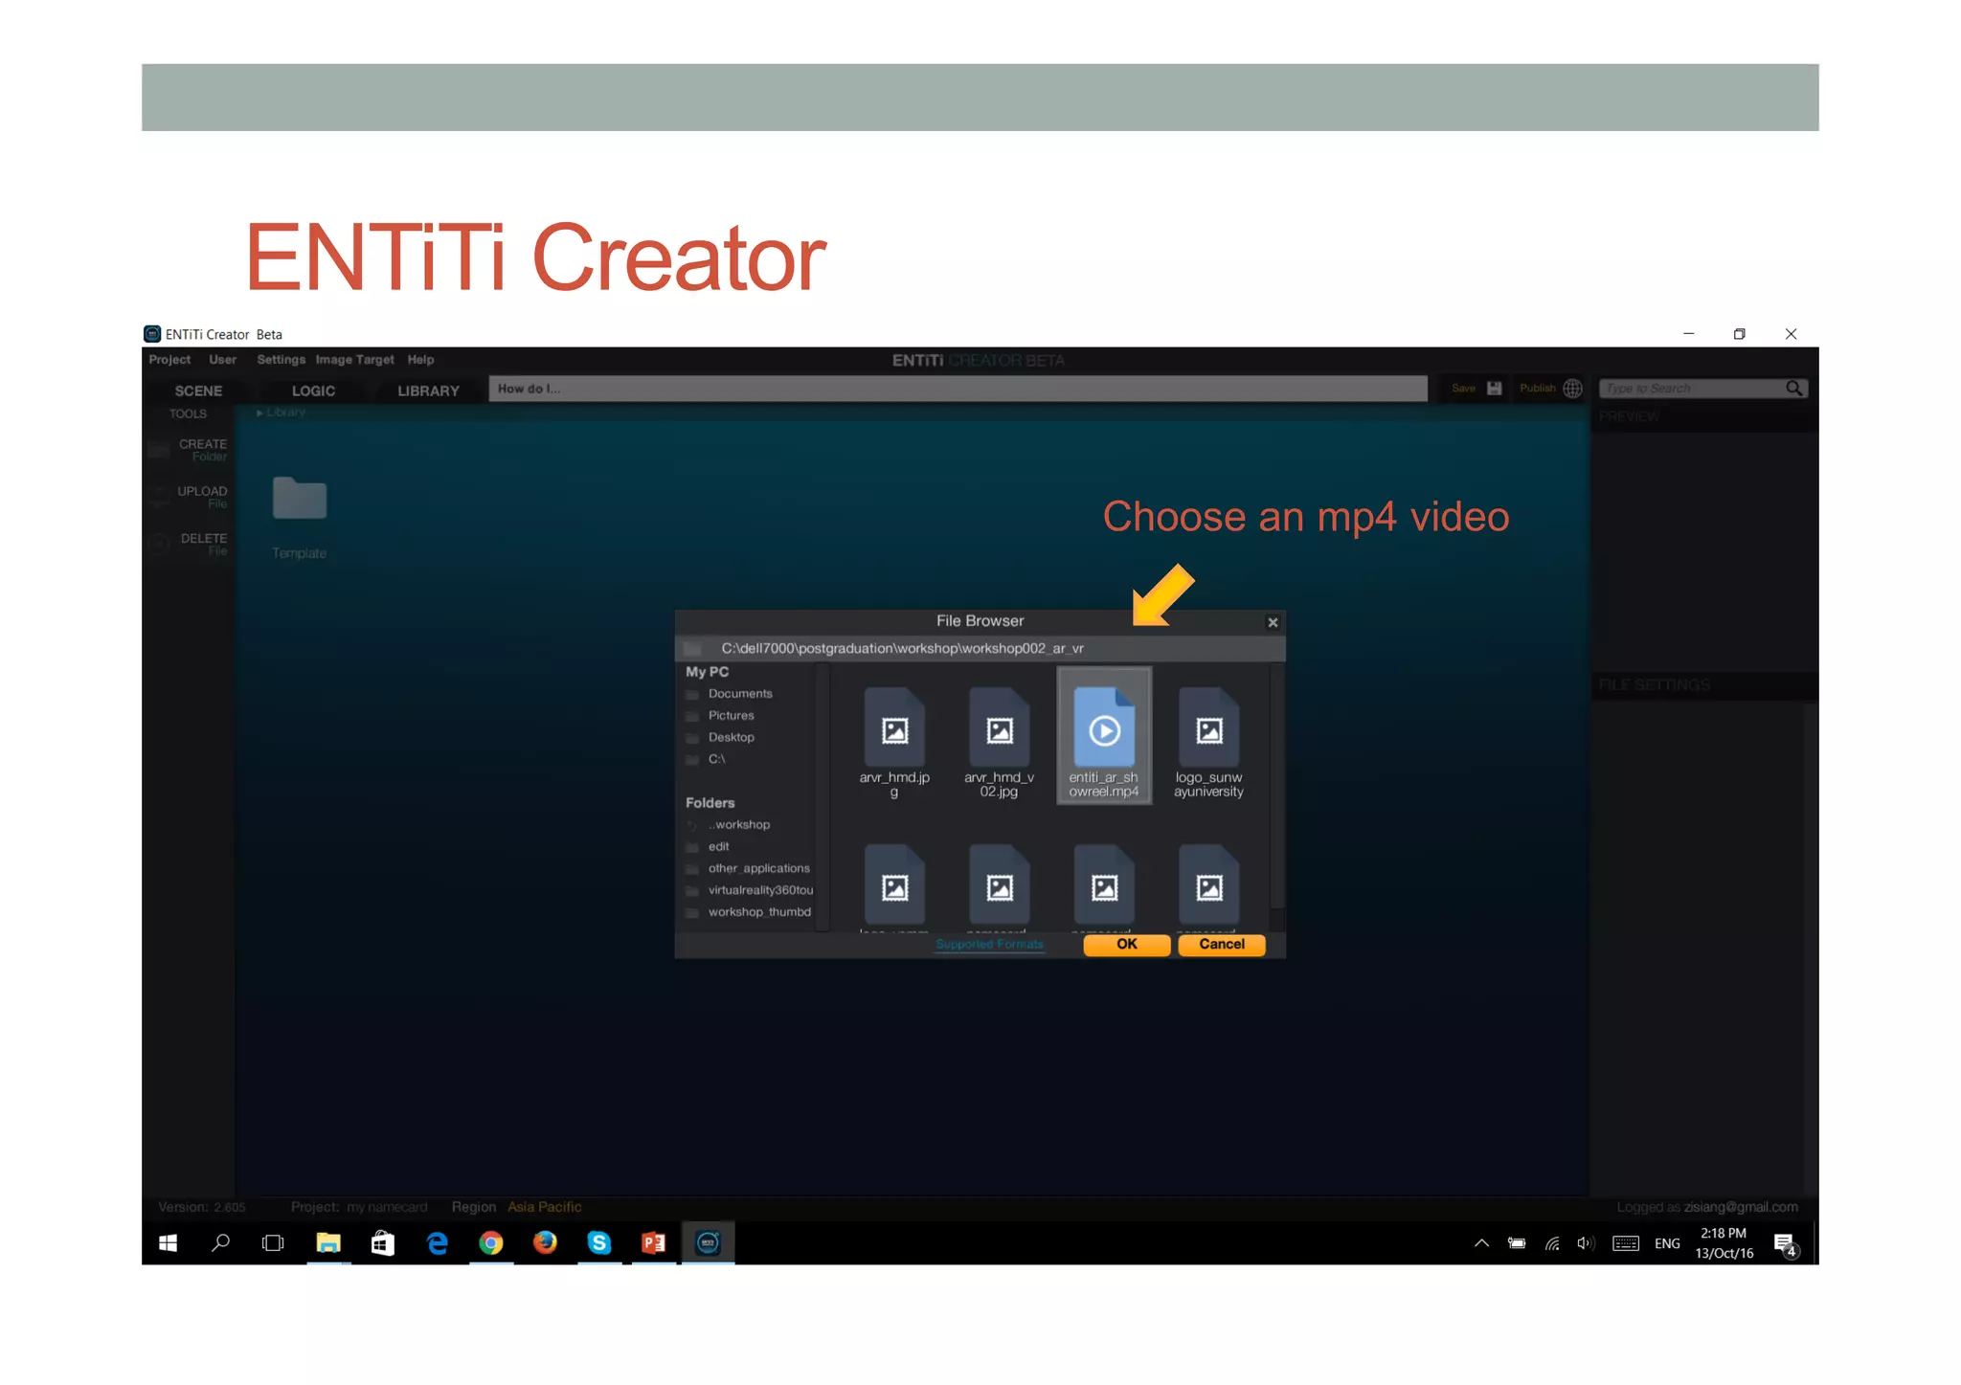Click the UPLOAD File tool
Screen dimensions: 1961x1385
[x=190, y=497]
